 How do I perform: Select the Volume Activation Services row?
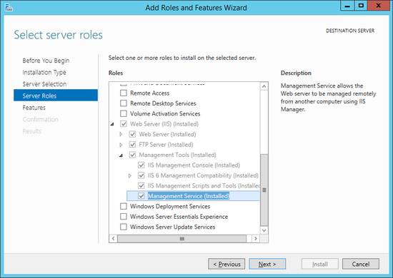coord(165,114)
